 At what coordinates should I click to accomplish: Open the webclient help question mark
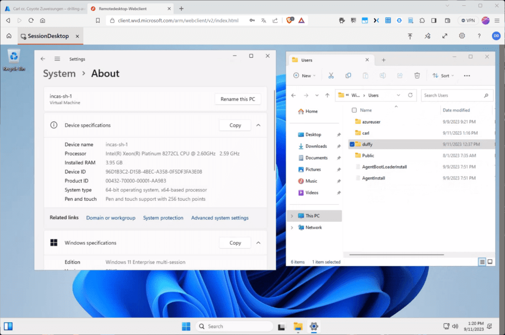tap(479, 36)
